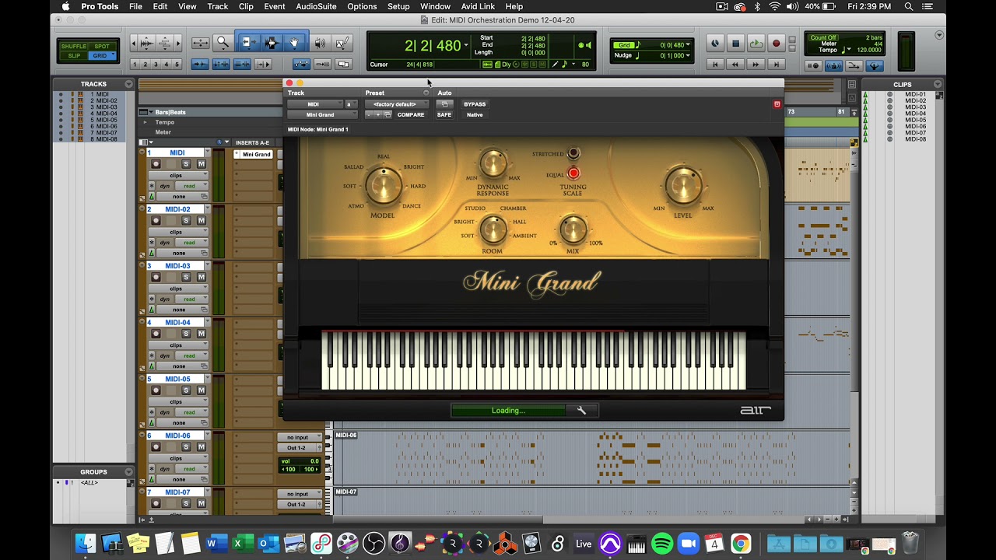Recall zoom preset 3
Screen dimensions: 996x560
click(156, 65)
